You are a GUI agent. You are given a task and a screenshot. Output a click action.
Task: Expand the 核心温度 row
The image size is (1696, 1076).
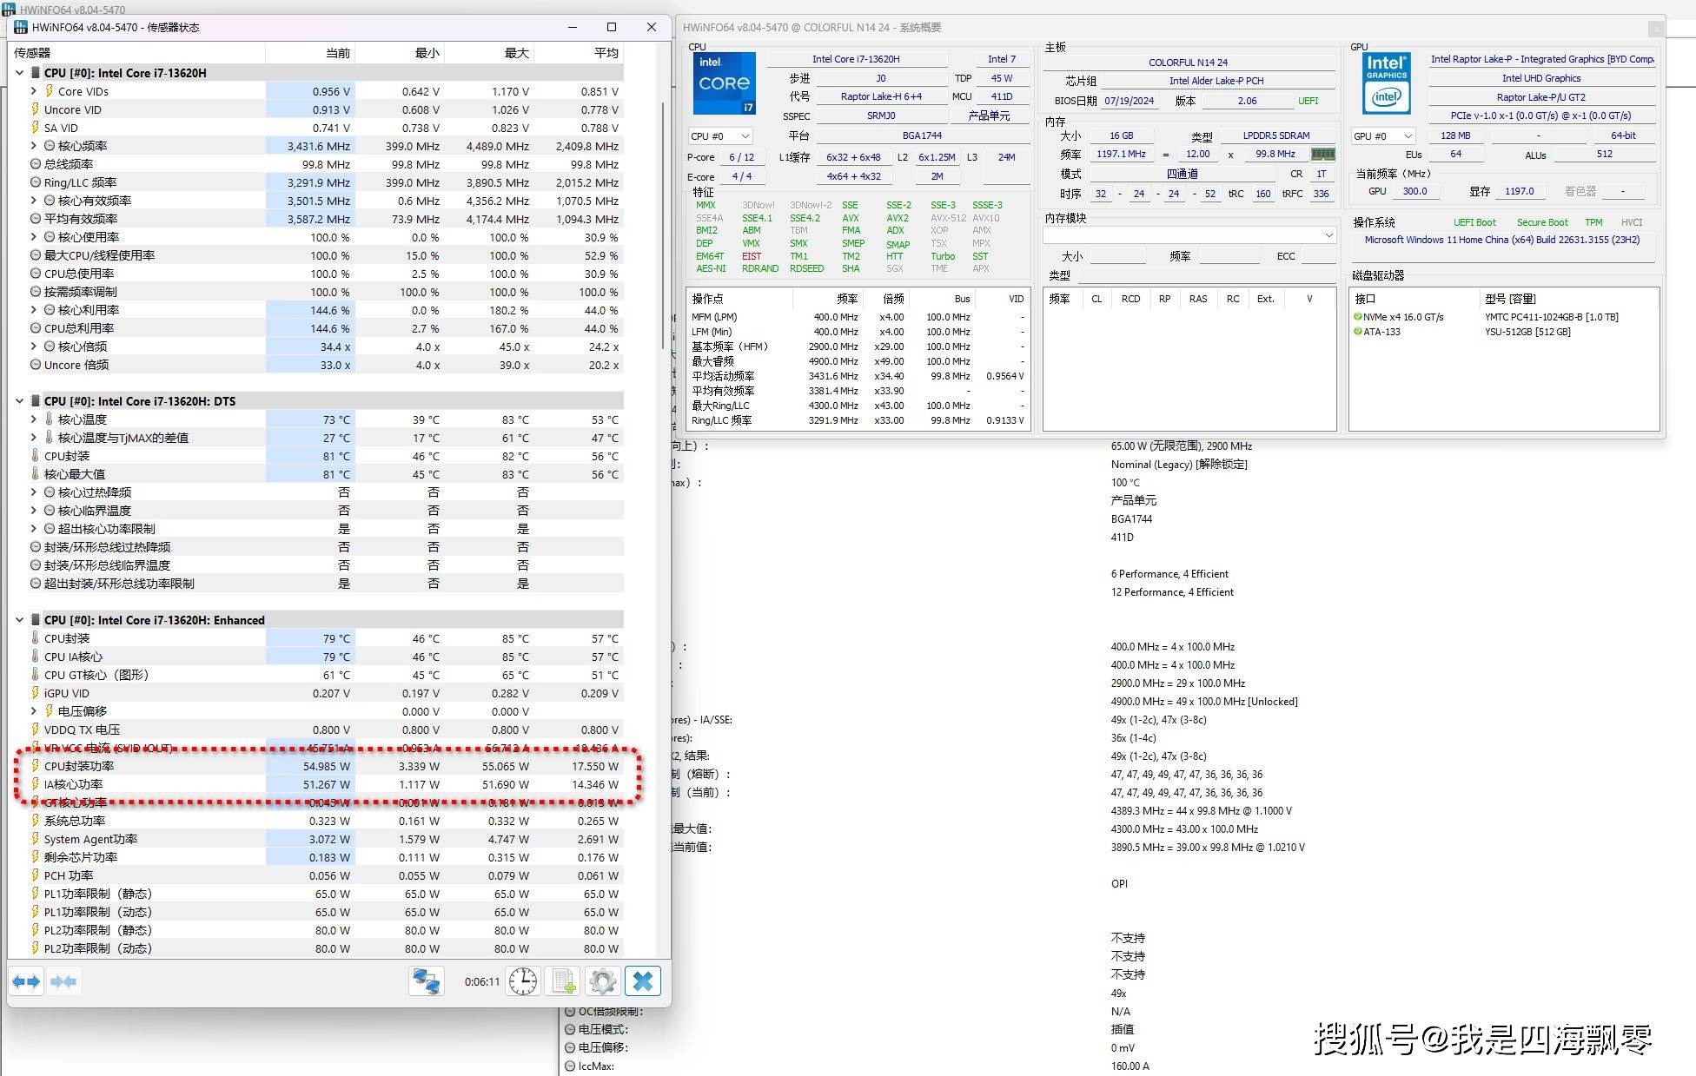click(33, 419)
